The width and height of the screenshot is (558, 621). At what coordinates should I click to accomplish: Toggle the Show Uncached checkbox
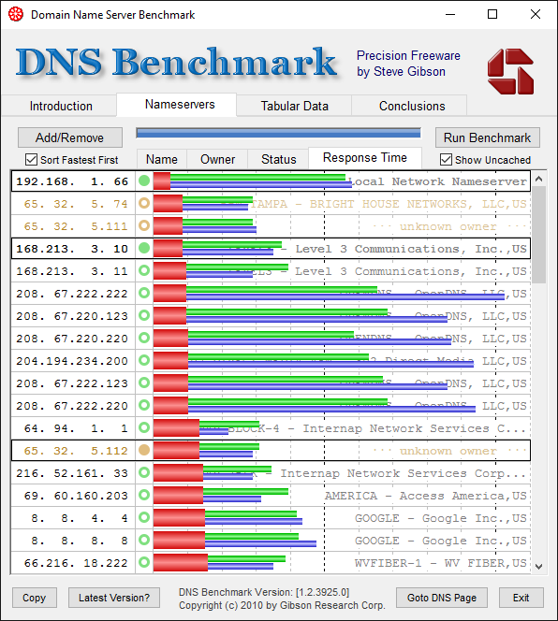[446, 160]
